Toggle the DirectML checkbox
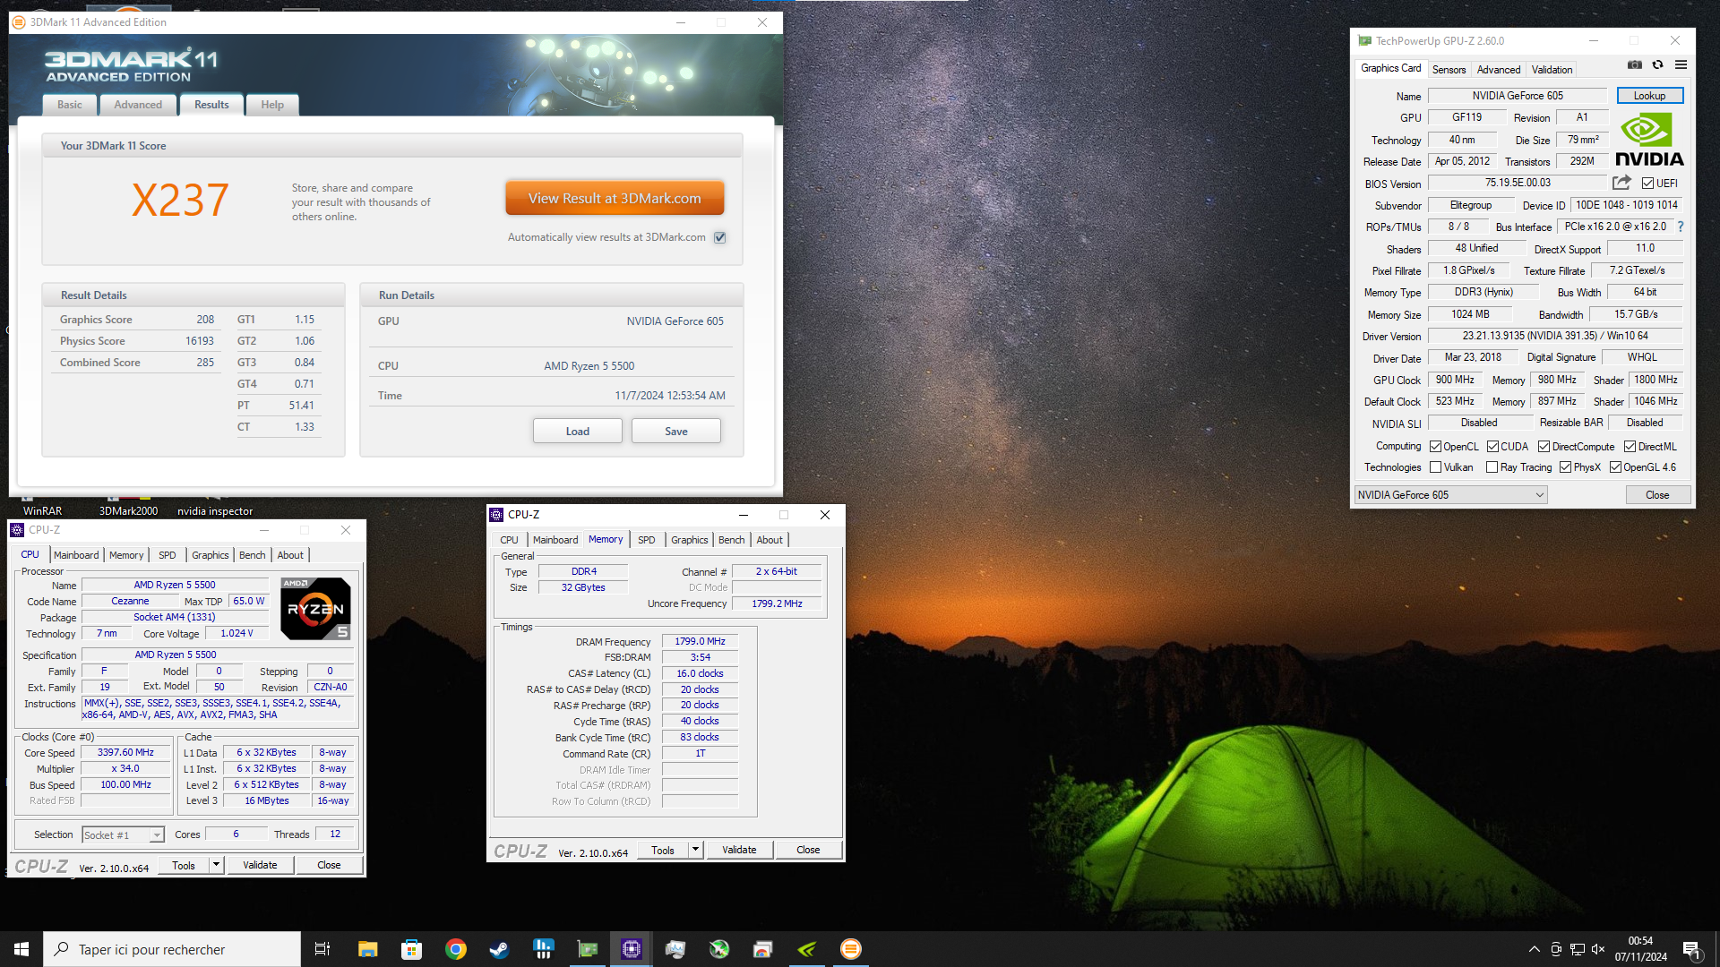 1630,447
